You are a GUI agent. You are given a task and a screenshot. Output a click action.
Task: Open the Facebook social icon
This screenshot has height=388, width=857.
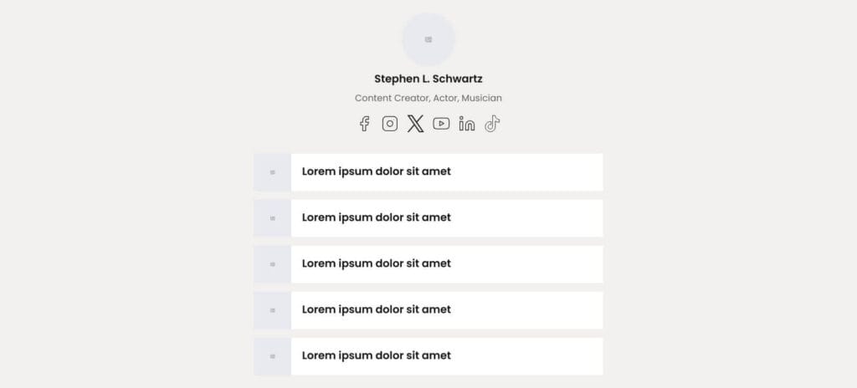[x=364, y=124]
